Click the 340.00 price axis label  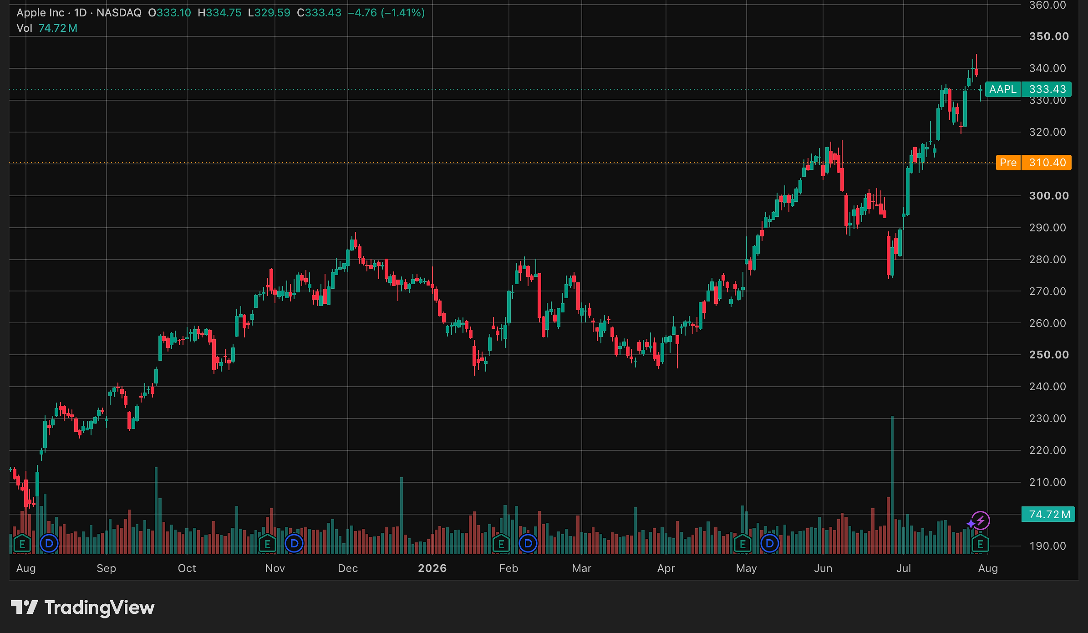click(1047, 68)
